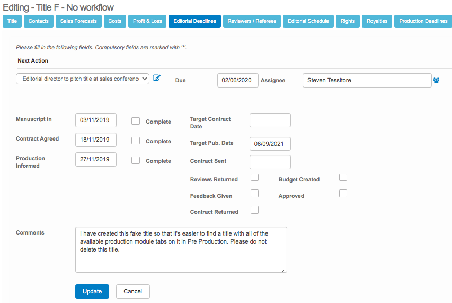
Task: Click the Due date field
Action: pyautogui.click(x=237, y=80)
